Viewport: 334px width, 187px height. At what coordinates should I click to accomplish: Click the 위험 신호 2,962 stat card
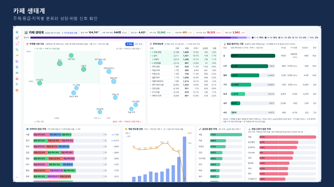point(235,32)
